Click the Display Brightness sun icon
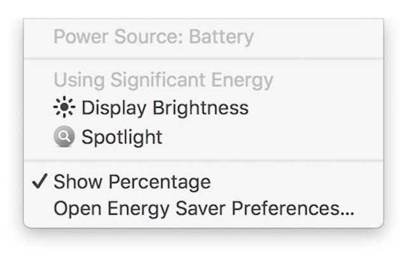The width and height of the screenshot is (407, 257). tap(64, 109)
